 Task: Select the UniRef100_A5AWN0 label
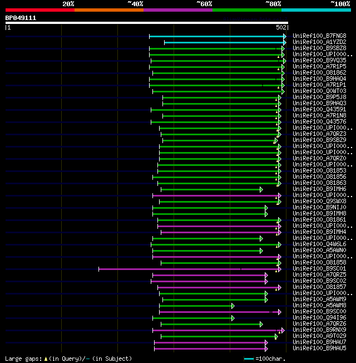319,250
